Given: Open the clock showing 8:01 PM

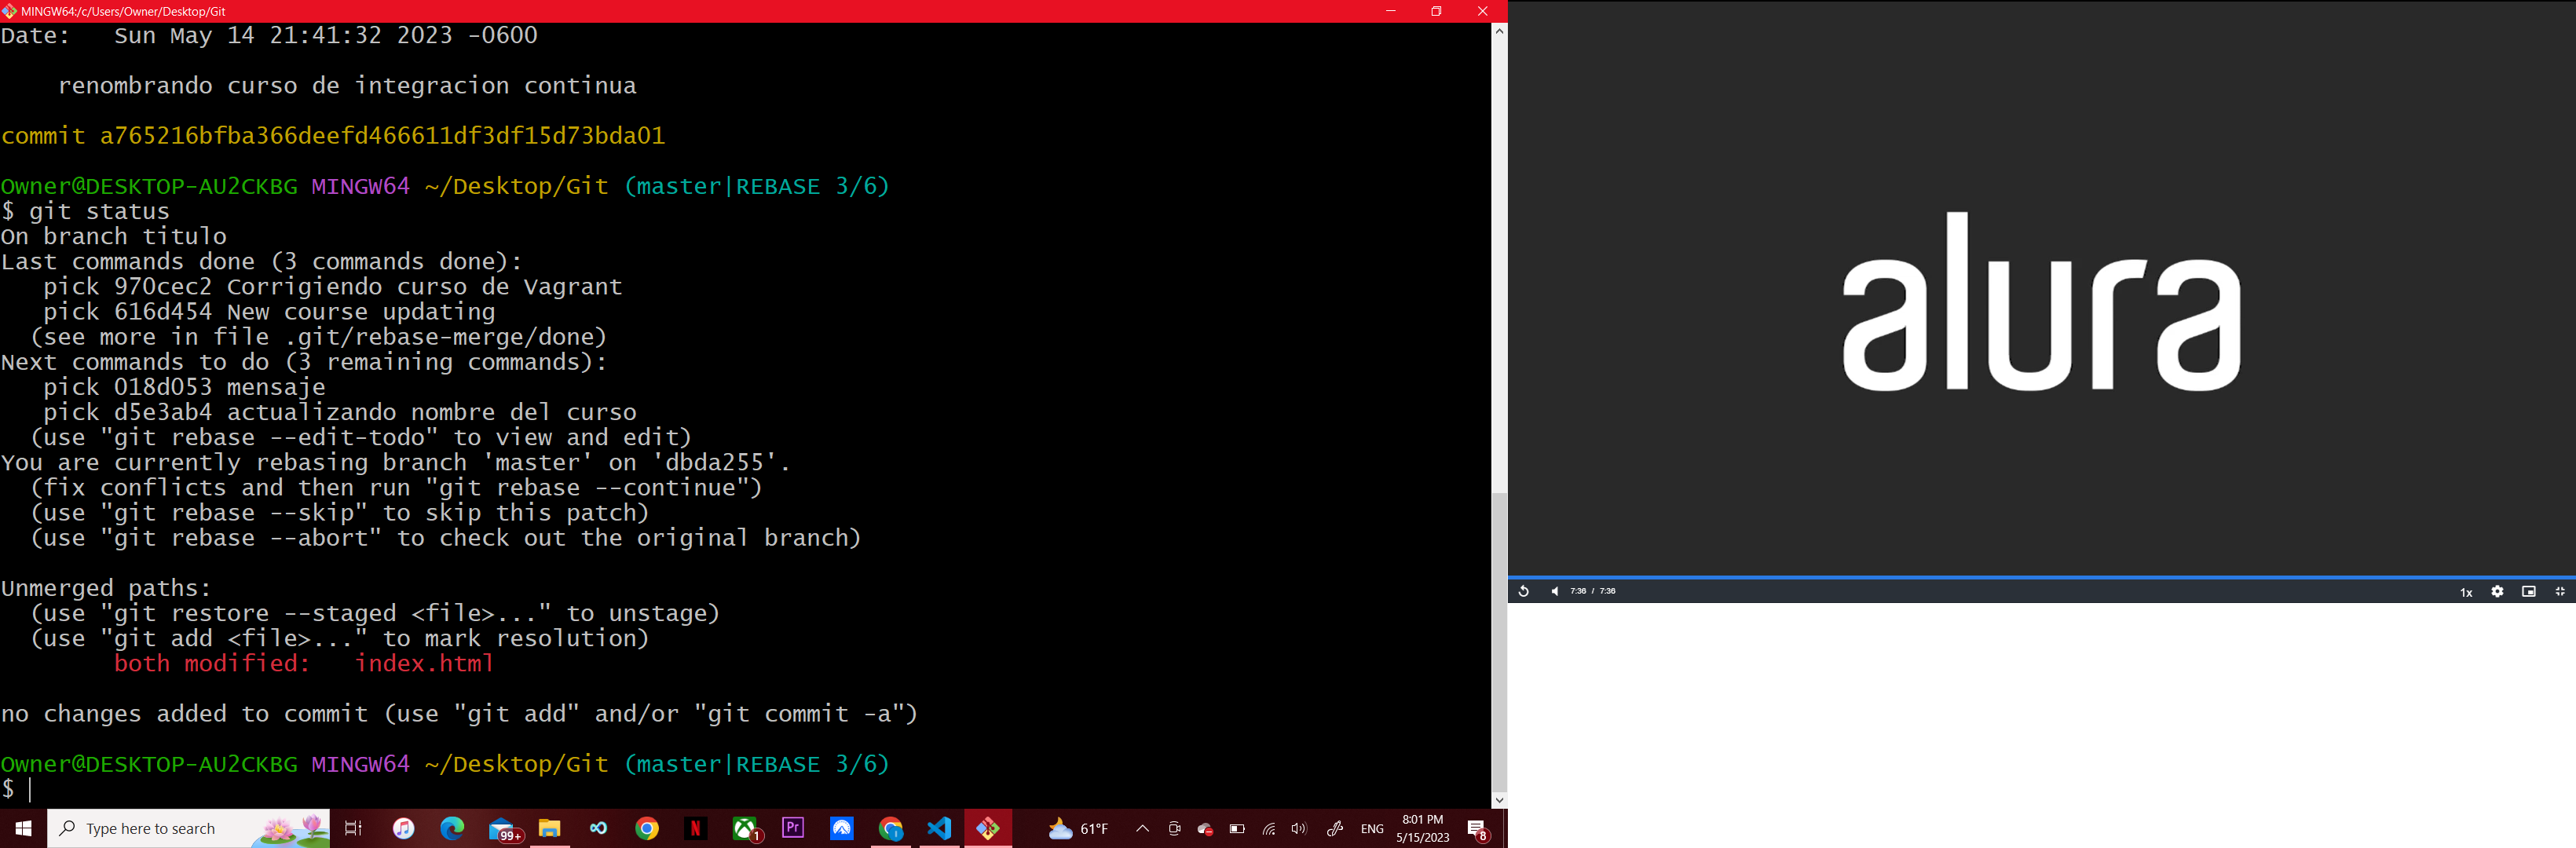Looking at the screenshot, I should click(1422, 828).
